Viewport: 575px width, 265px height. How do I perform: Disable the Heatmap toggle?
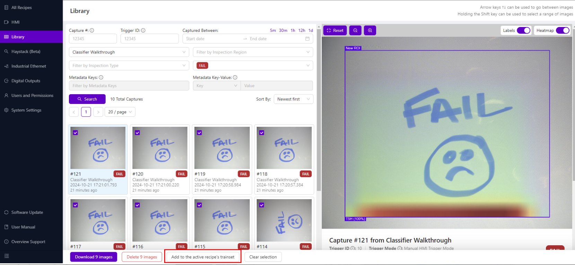(x=563, y=30)
